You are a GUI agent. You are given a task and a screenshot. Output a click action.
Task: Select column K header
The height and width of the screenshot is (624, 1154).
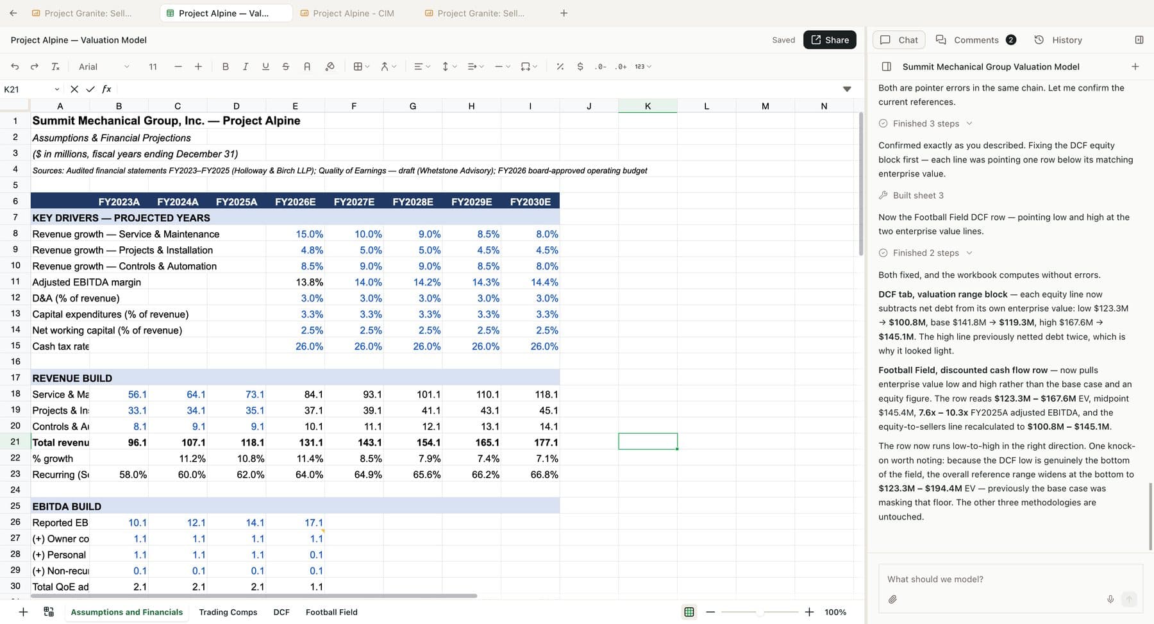coord(648,106)
